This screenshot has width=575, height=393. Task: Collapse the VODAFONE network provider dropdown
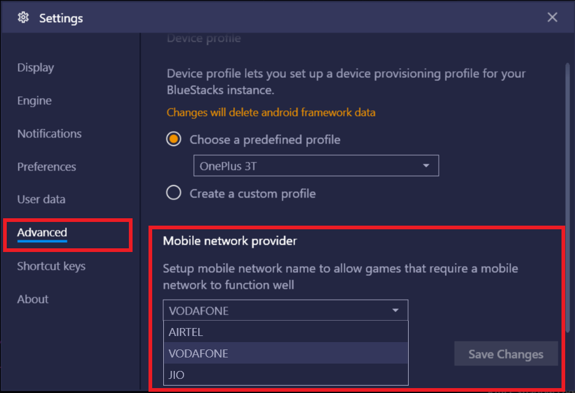(285, 310)
